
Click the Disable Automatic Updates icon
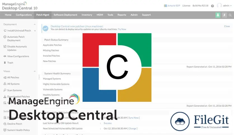[5, 46]
